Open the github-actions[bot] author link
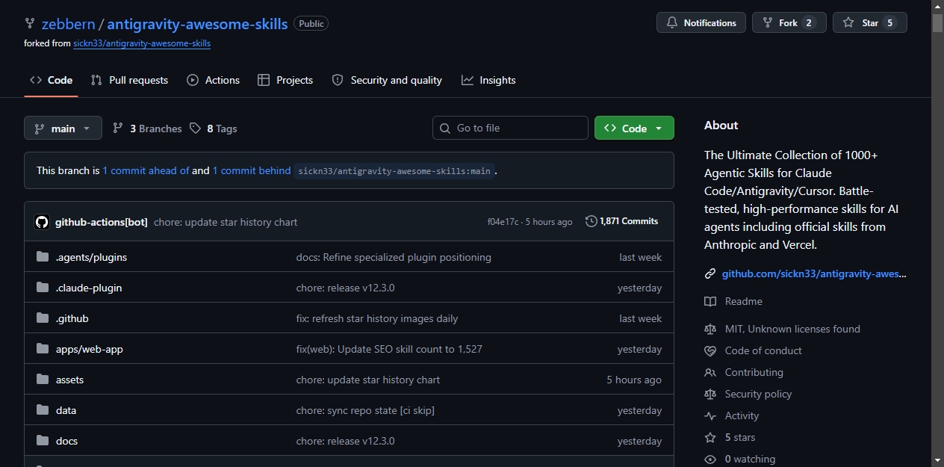Screen dimensions: 944x467 [x=102, y=222]
